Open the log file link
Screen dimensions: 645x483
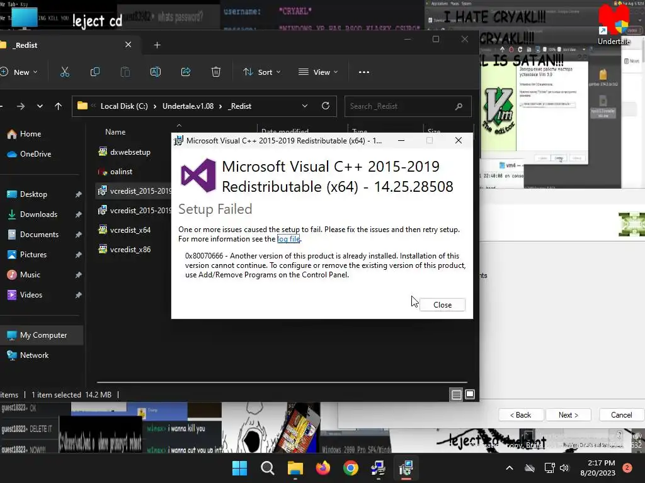288,239
